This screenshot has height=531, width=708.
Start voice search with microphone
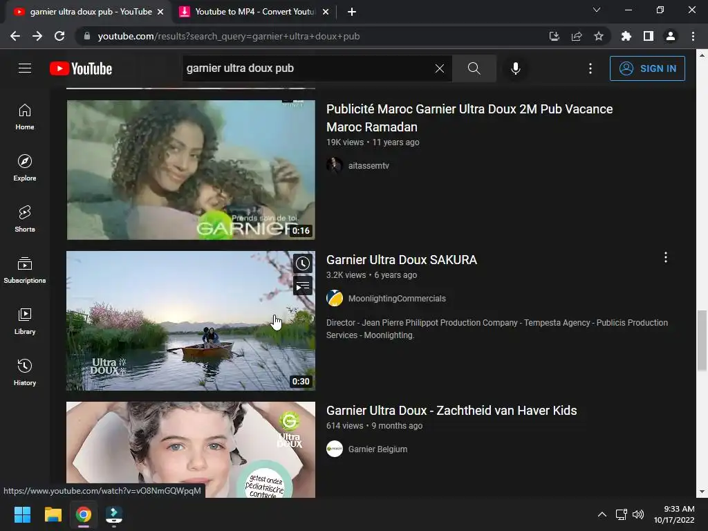516,68
